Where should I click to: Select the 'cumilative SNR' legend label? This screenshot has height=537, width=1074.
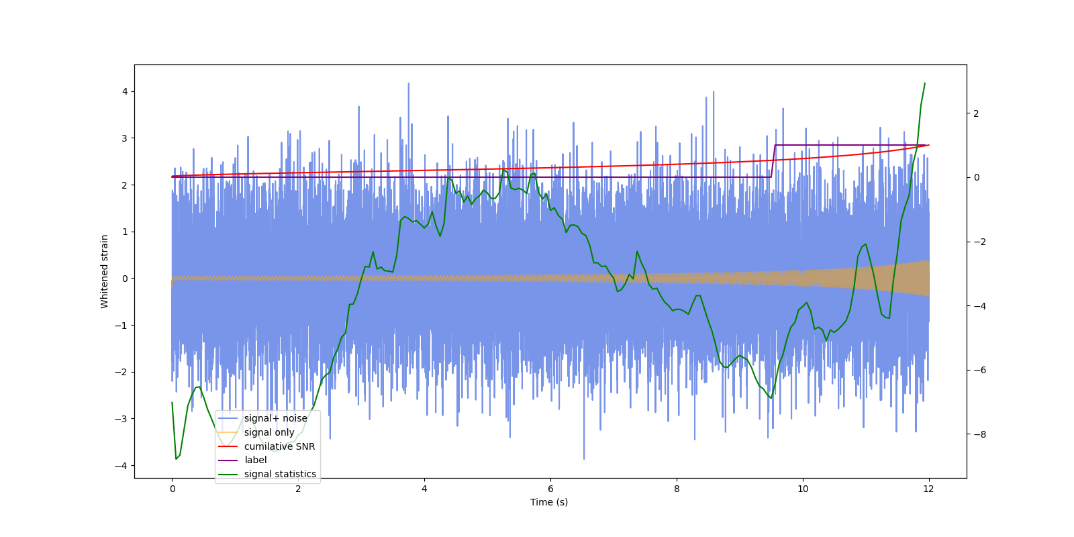coord(279,446)
